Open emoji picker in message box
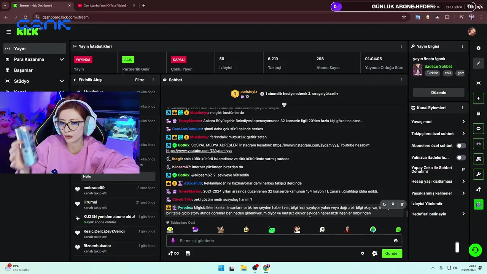Screen dimensions: 487x274 [x=396, y=241]
